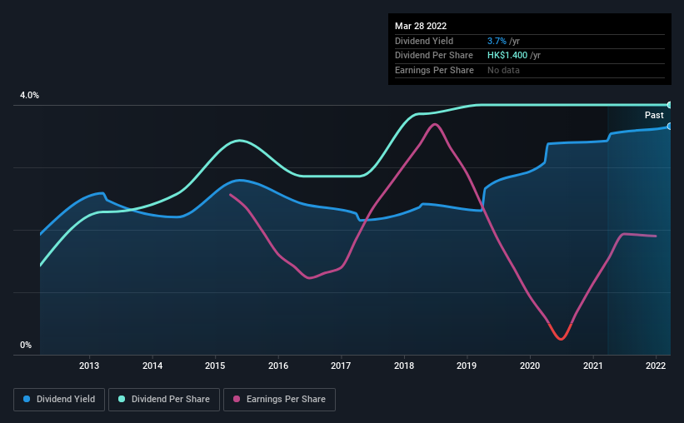Click the teal Dividend Per Share legend dot
Viewport: 684px width, 423px height.
coord(122,399)
